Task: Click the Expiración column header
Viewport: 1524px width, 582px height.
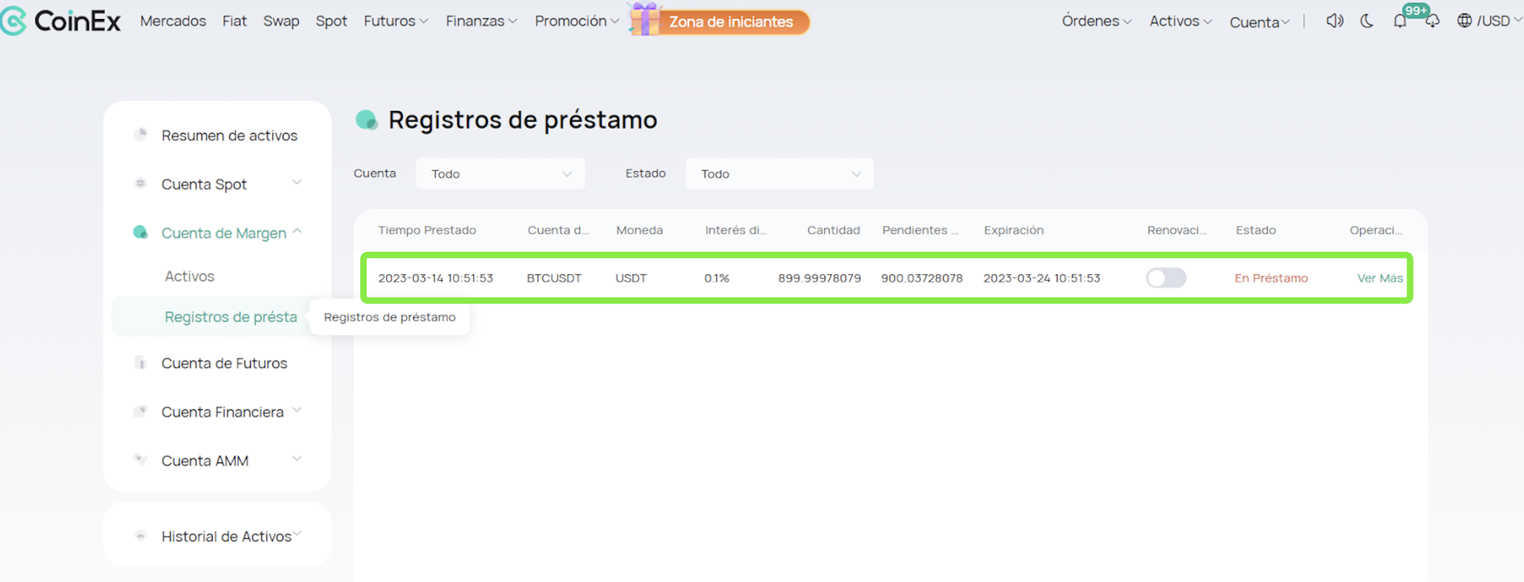Action: pos(1013,230)
